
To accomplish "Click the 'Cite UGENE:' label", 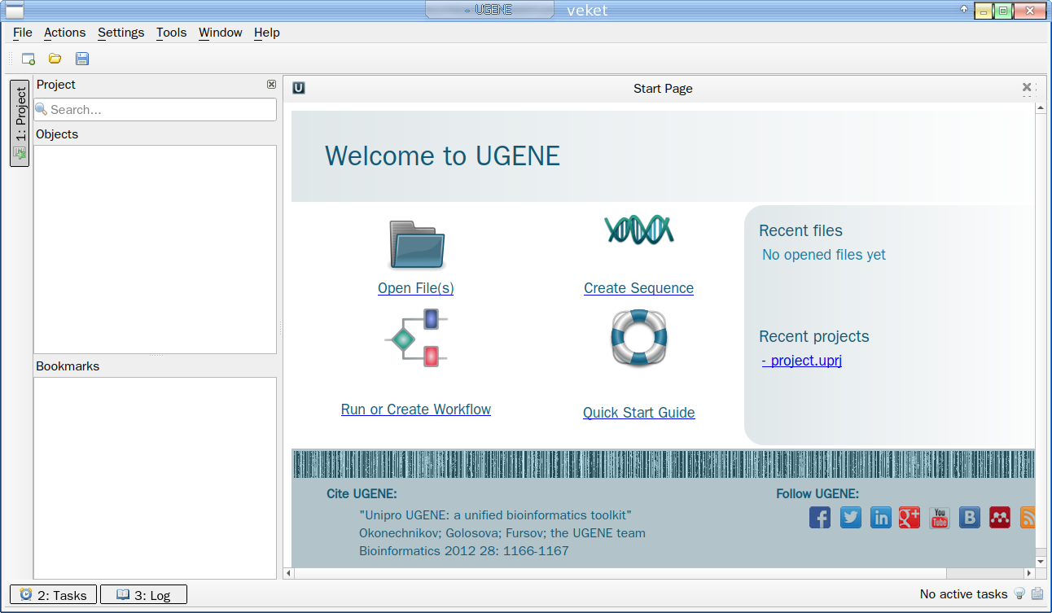I will click(362, 494).
